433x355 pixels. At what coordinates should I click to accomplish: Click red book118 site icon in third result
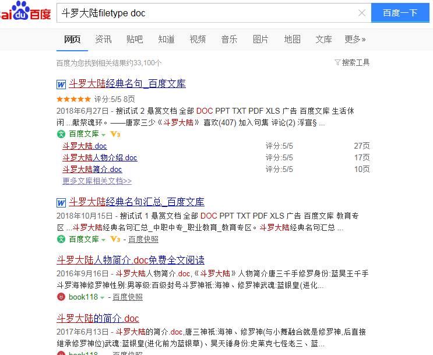click(61, 297)
